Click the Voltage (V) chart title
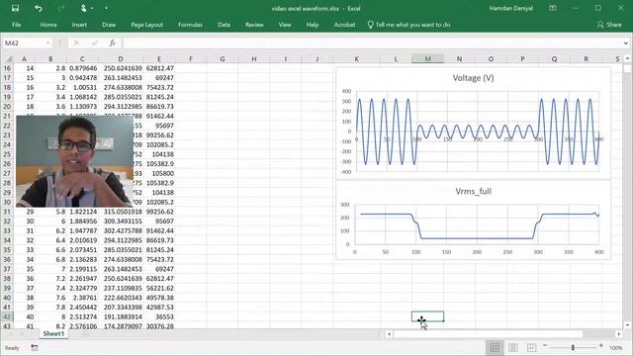 pos(473,78)
